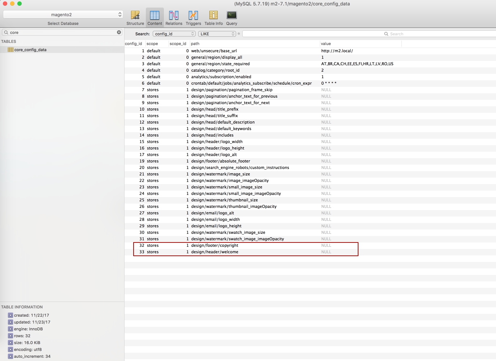The width and height of the screenshot is (496, 361).
Task: Select design/pagination/anchor_text_for_previous row
Action: 234,96
